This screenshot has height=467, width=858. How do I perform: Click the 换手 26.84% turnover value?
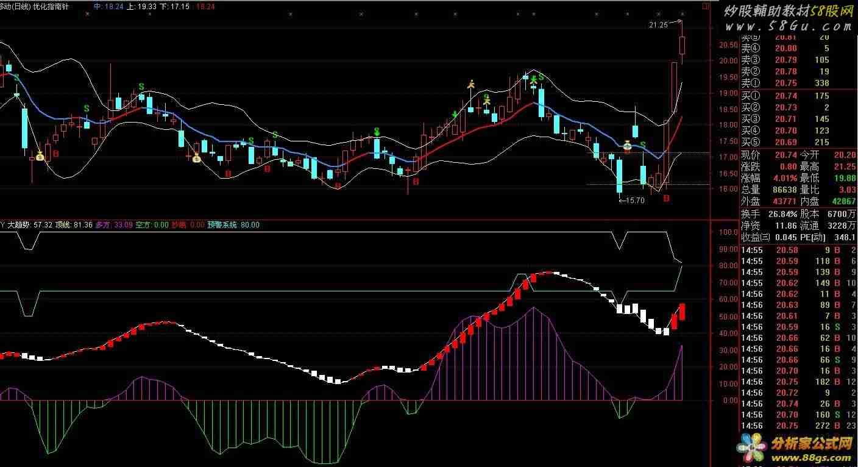tap(782, 214)
